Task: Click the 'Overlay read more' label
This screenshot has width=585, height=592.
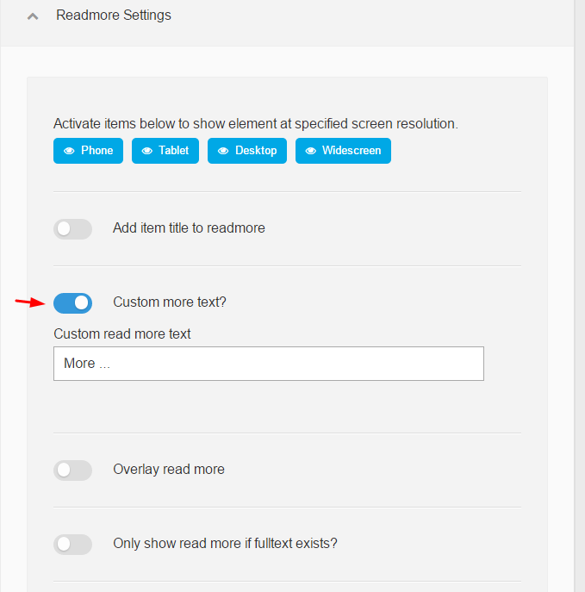Action: tap(169, 470)
